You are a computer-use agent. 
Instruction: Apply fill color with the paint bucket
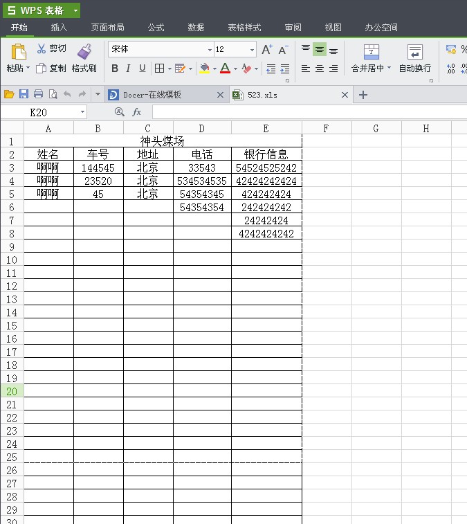204,69
